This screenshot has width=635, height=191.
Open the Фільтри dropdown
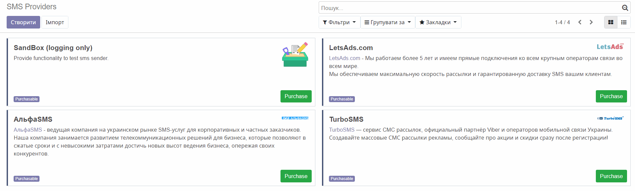pyautogui.click(x=339, y=22)
